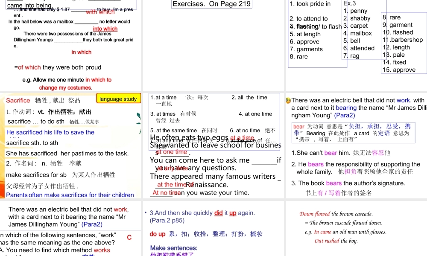Viewport: 427px width, 256px height.
Task: Click 'Parents often make sacrifices' blue sentence
Action: click(70, 195)
